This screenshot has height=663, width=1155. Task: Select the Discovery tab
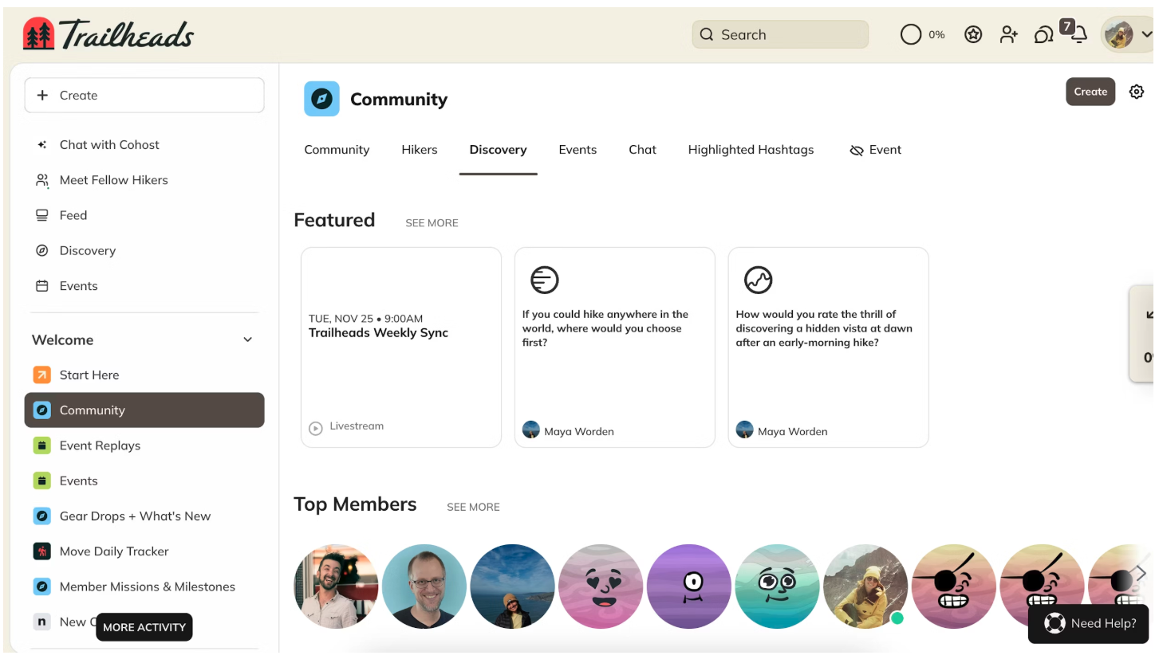pyautogui.click(x=498, y=149)
